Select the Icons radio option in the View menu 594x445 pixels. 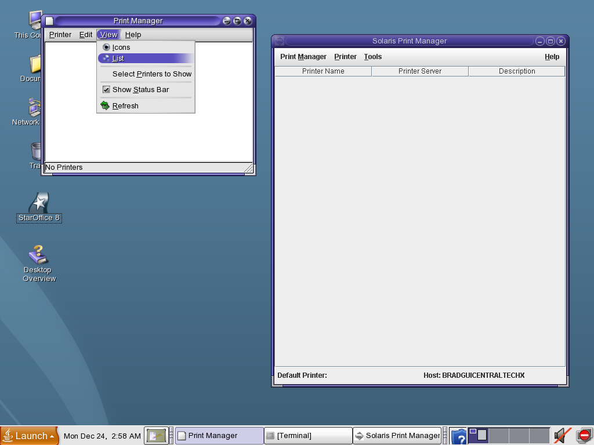pos(146,48)
